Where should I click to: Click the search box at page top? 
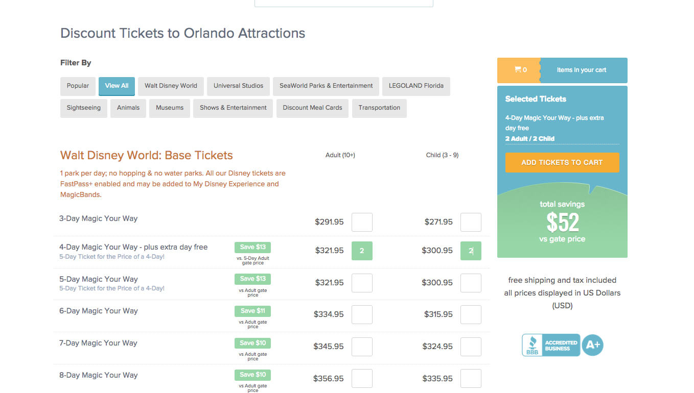pos(344,3)
